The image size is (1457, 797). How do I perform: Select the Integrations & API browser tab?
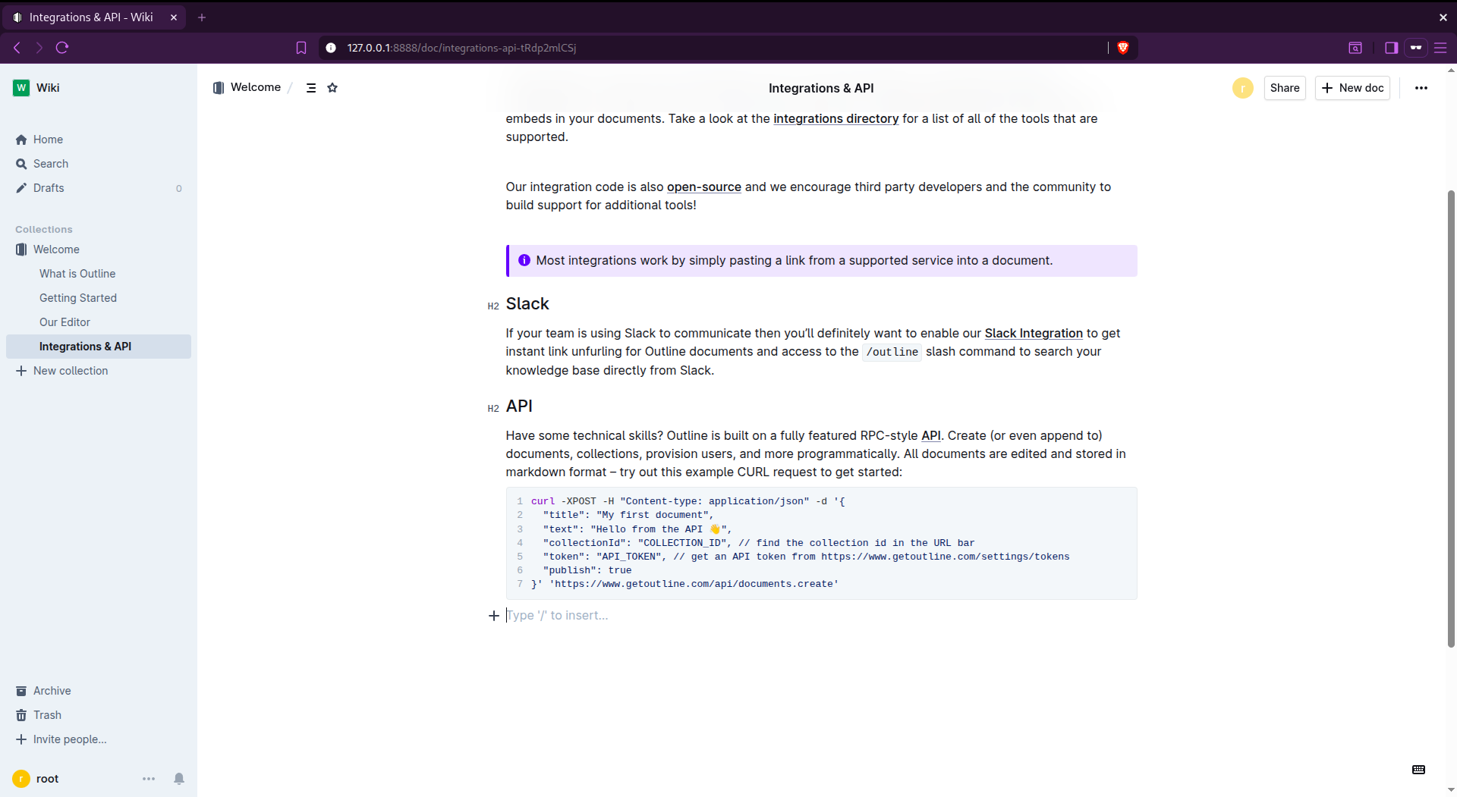click(94, 17)
